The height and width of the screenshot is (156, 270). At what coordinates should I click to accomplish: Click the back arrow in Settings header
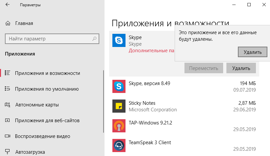tap(8, 5)
